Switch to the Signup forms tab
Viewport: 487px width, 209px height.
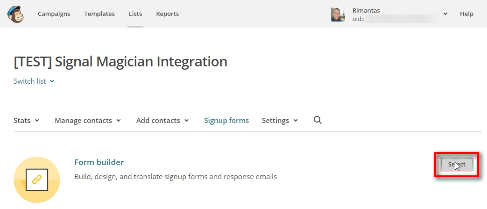226,120
